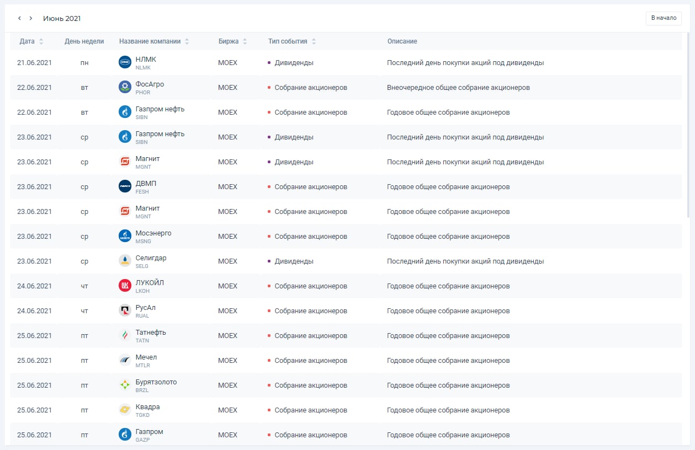
Task: Click Газпром нефть logo in dividends row
Action: 125,137
